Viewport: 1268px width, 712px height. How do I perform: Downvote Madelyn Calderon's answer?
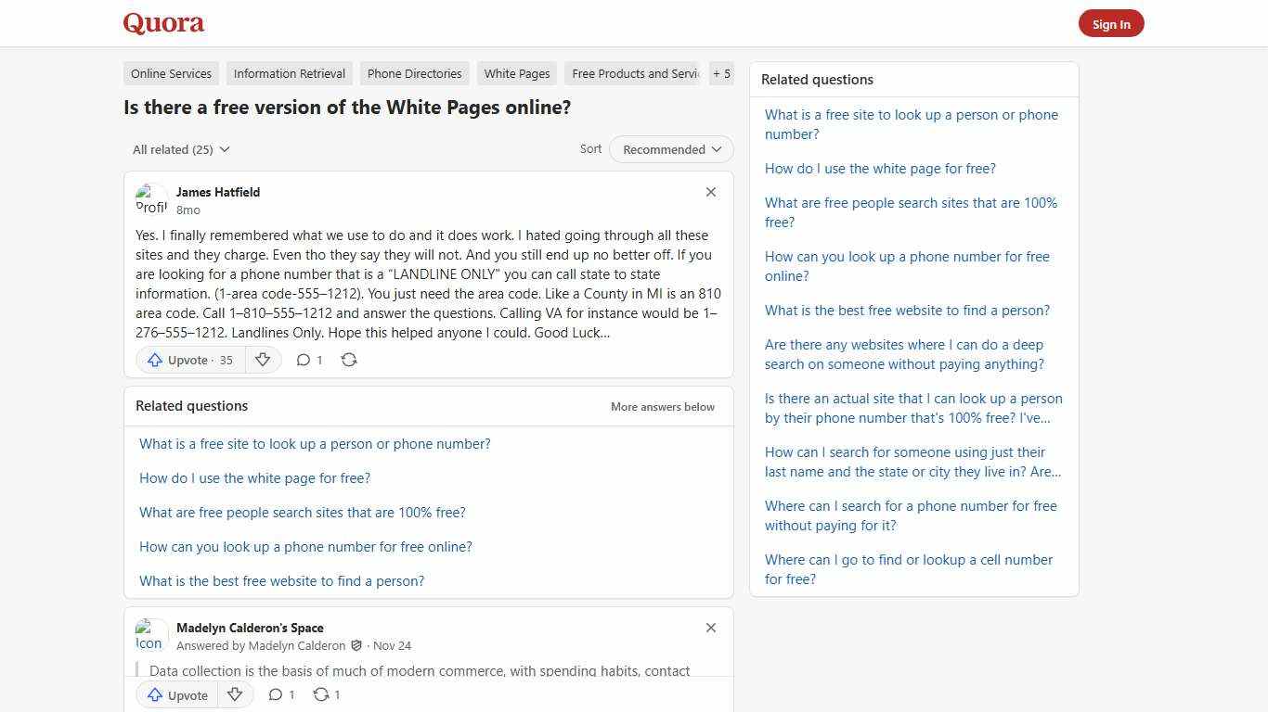[x=235, y=694]
